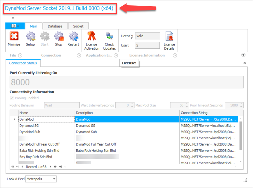Select the Connection Status tab

pyautogui.click(x=23, y=63)
